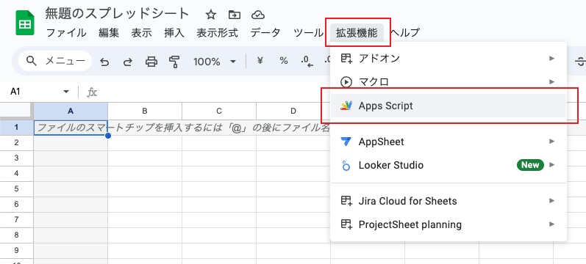Image resolution: width=586 pixels, height=264 pixels.
Task: Star the spreadsheet
Action: click(x=211, y=15)
